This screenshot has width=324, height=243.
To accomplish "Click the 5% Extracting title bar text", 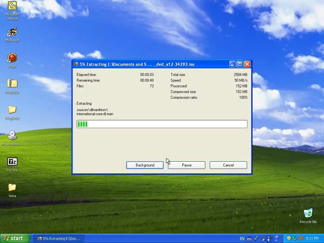I will 137,64.
